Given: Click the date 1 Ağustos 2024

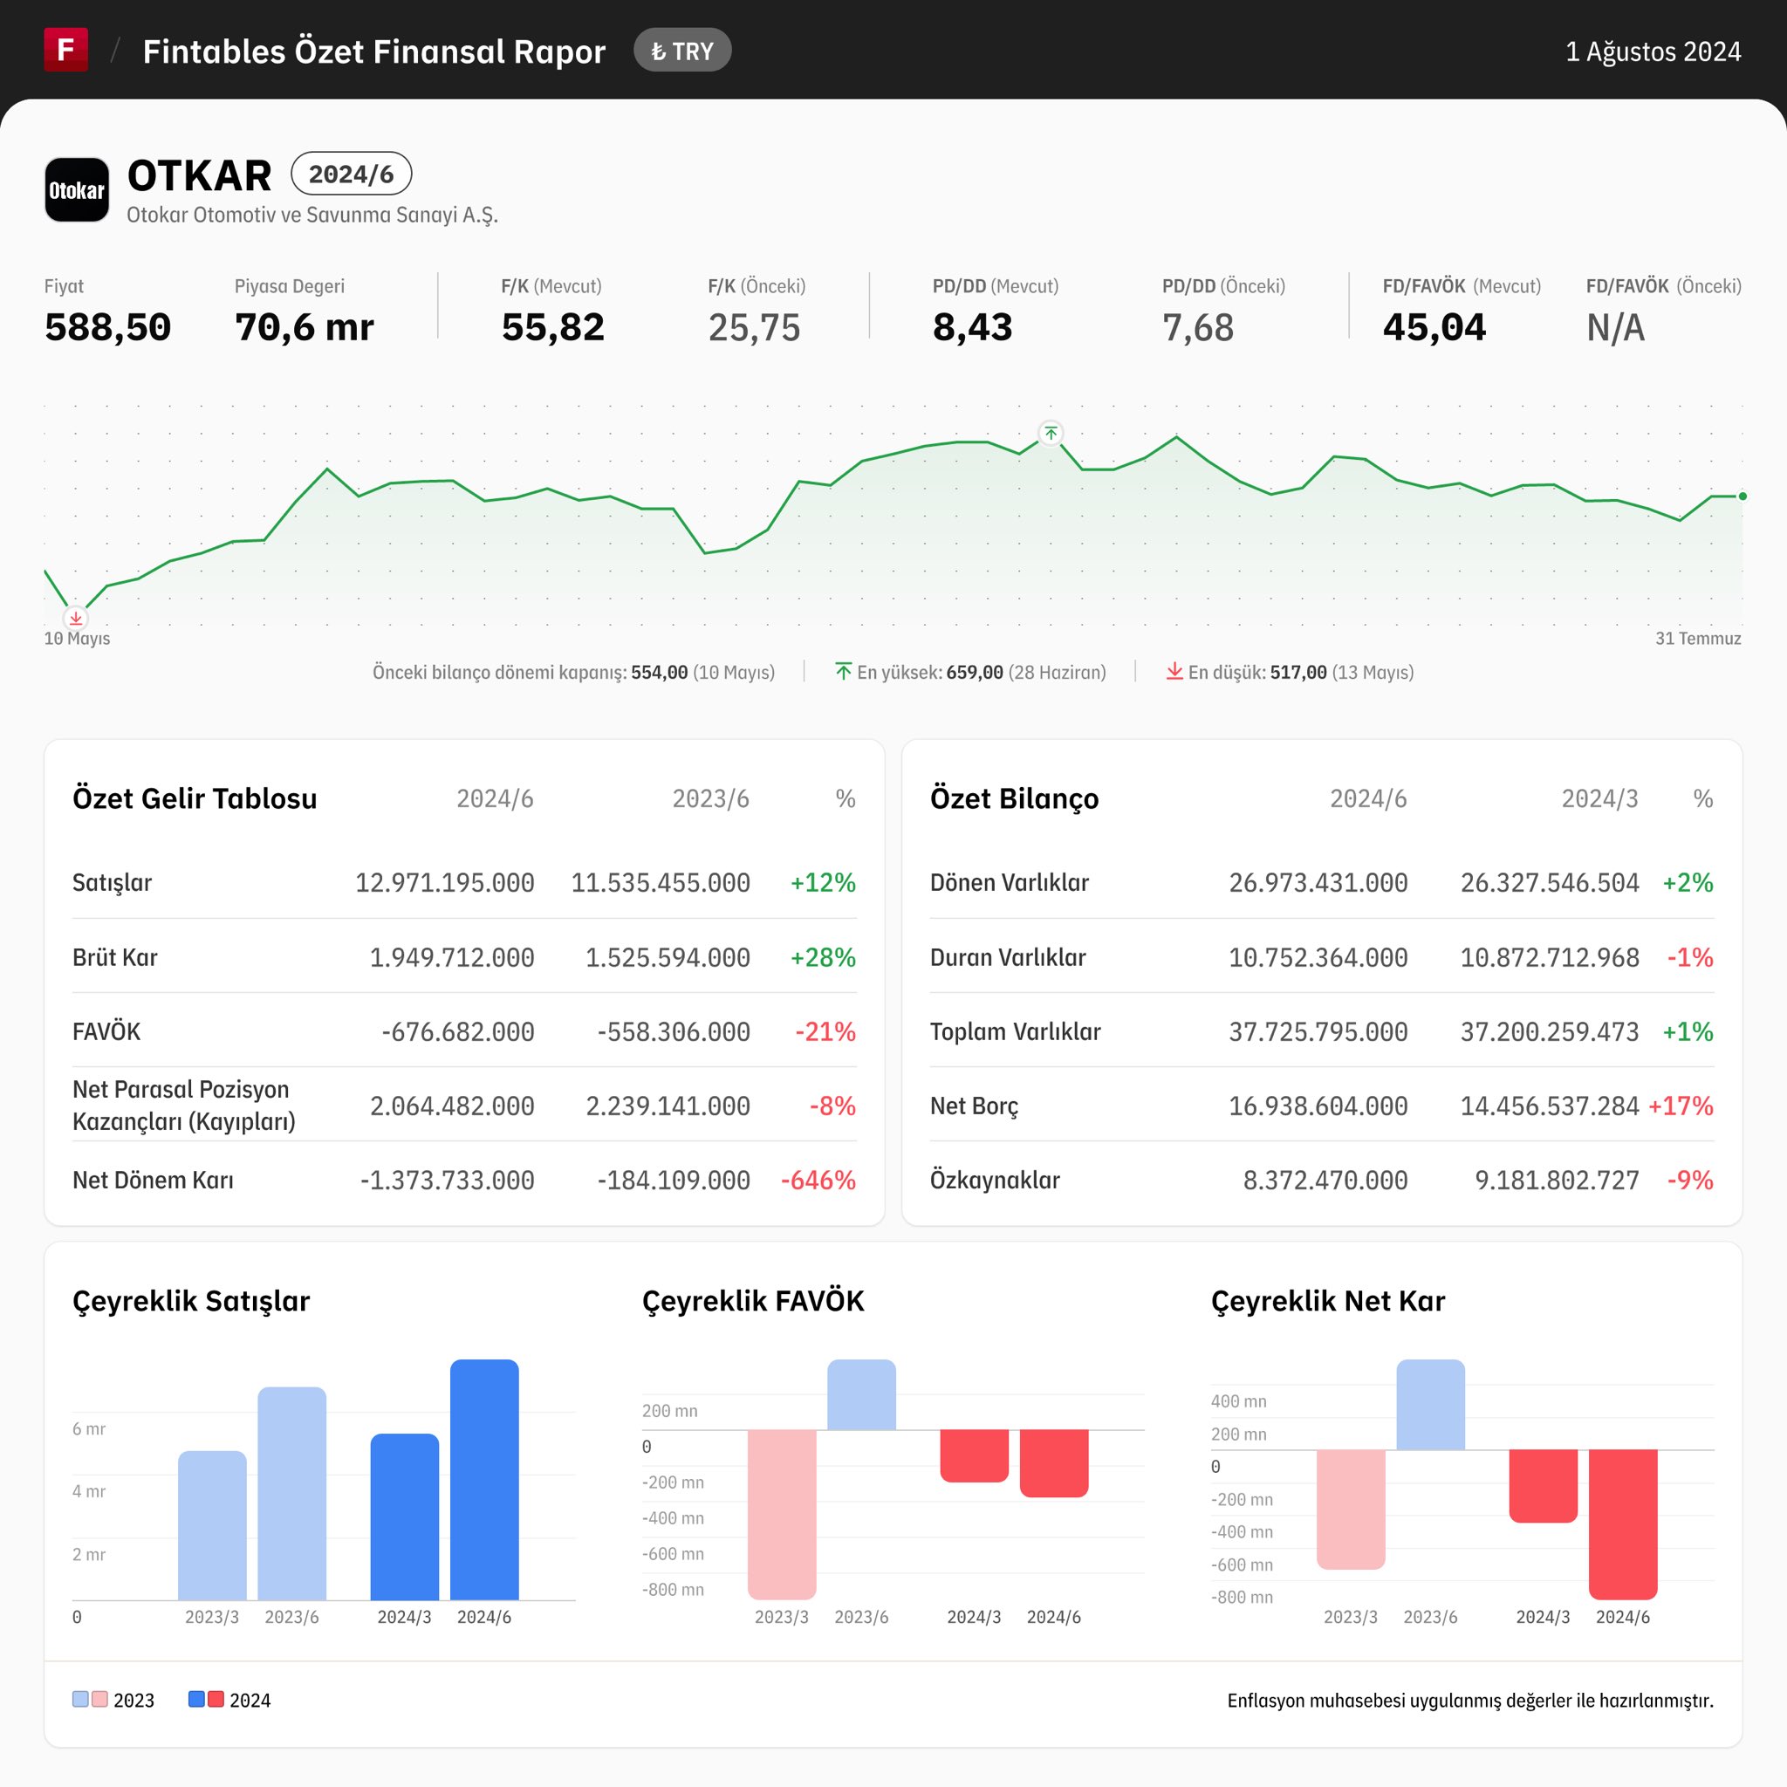Looking at the screenshot, I should coord(1653,51).
